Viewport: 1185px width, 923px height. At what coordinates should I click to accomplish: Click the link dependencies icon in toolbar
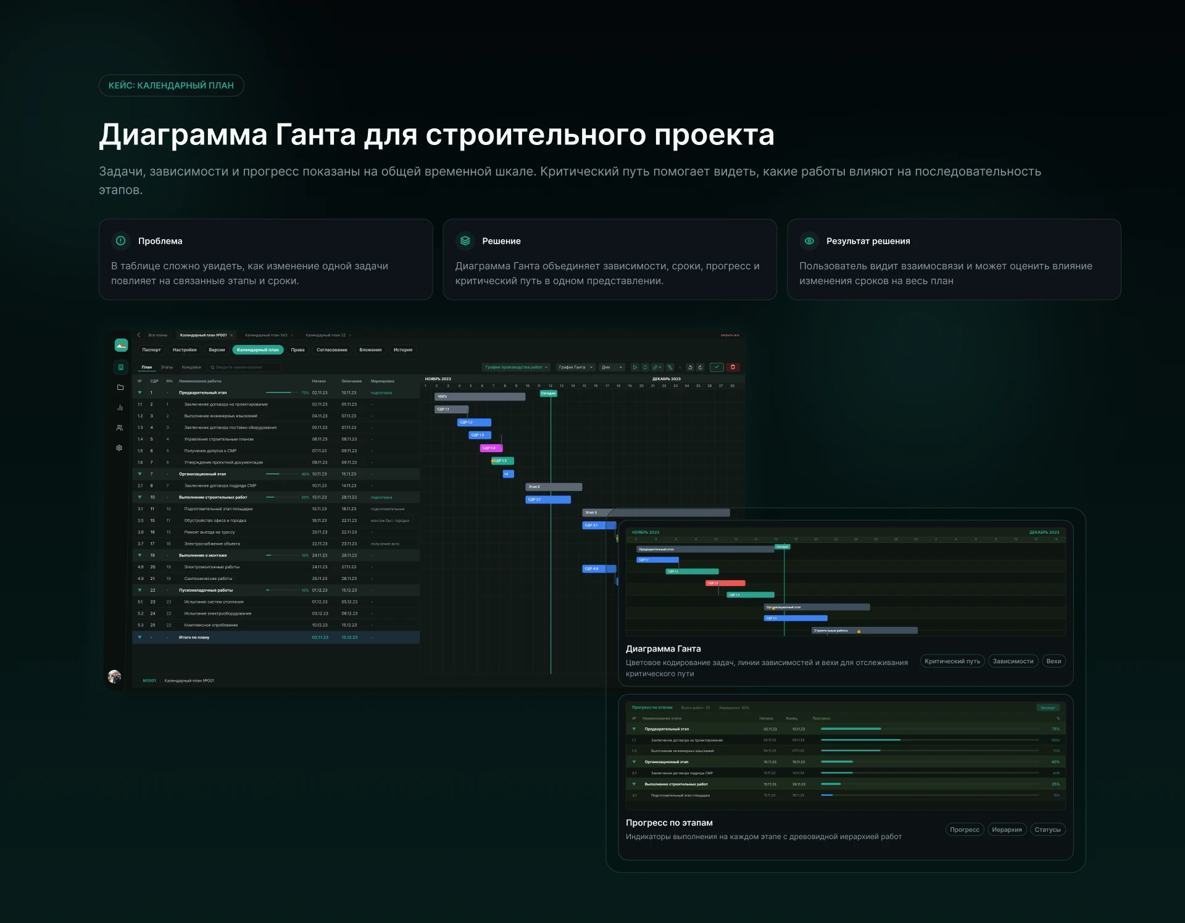point(657,367)
